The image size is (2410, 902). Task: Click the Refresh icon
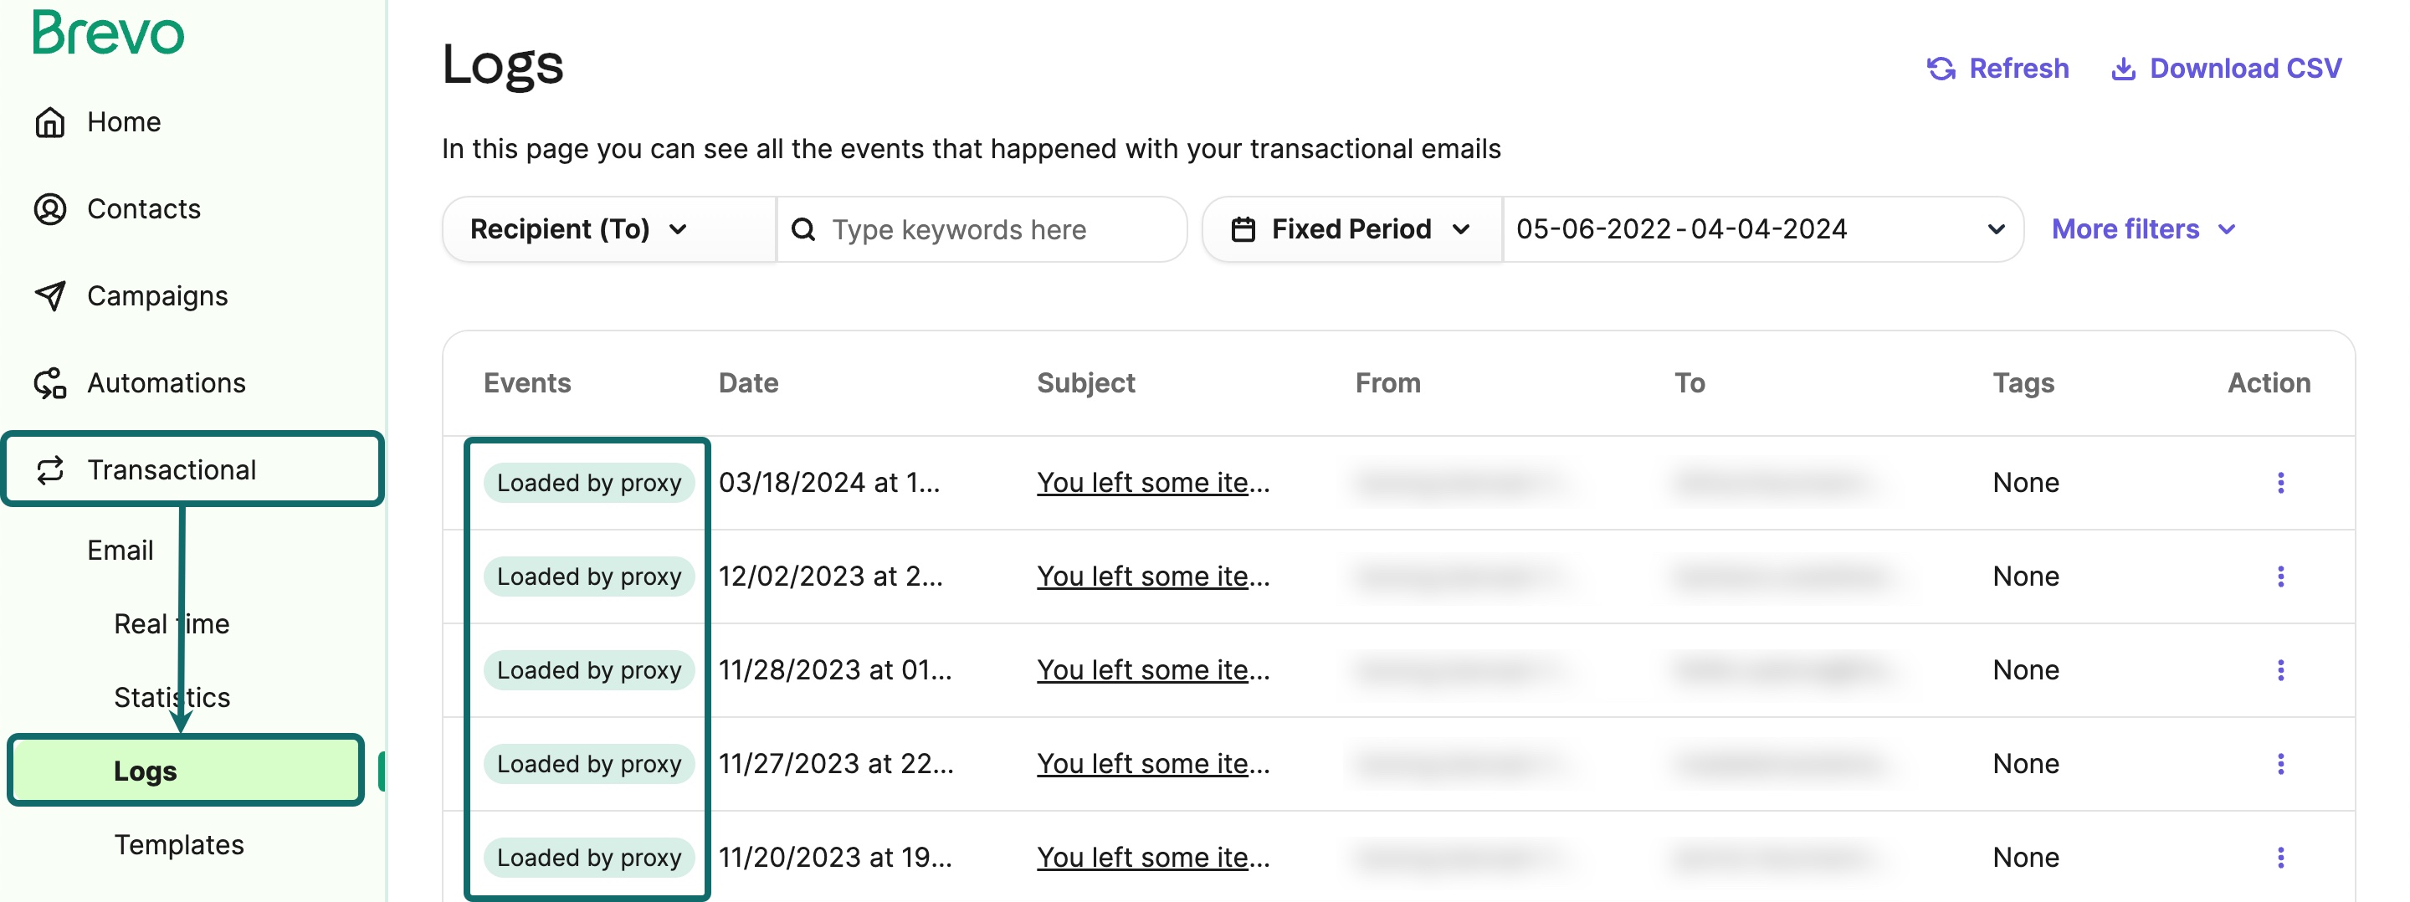[x=1941, y=69]
